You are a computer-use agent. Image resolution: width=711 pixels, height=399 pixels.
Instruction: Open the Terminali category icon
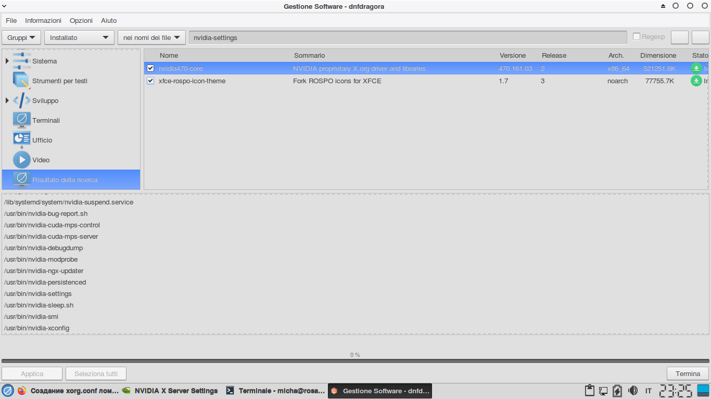[21, 120]
